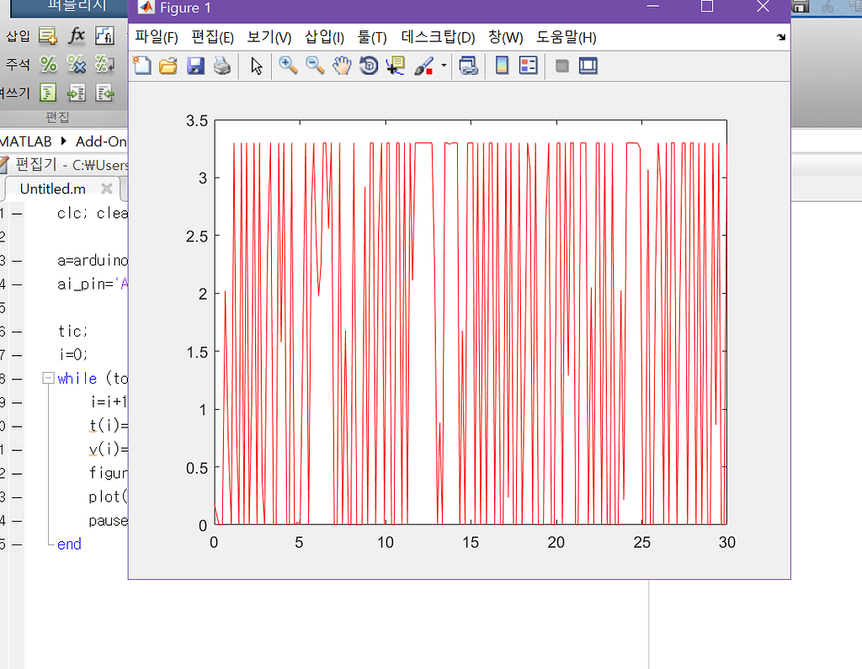Image resolution: width=862 pixels, height=669 pixels.
Task: Toggle the Show Plot Tools view
Action: [589, 66]
